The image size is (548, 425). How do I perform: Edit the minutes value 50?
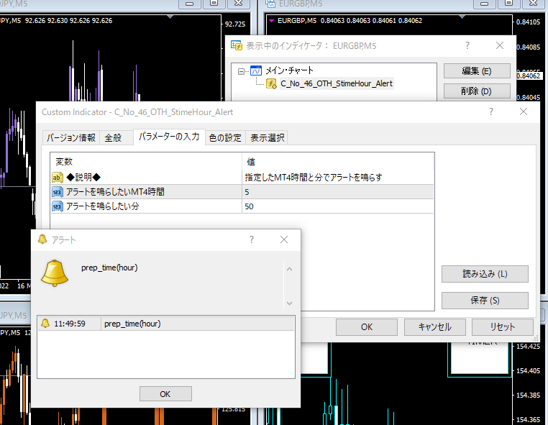(x=337, y=206)
